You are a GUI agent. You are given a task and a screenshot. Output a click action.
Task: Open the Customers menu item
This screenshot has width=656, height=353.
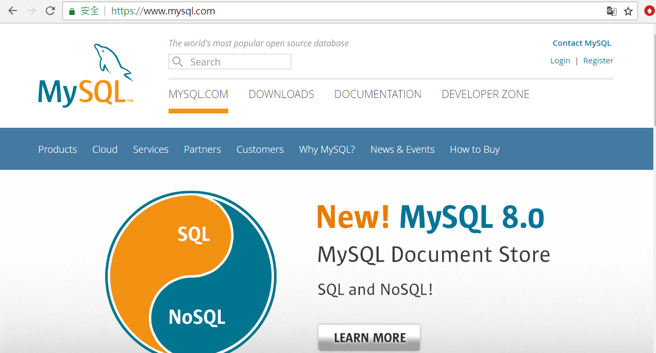(x=260, y=150)
